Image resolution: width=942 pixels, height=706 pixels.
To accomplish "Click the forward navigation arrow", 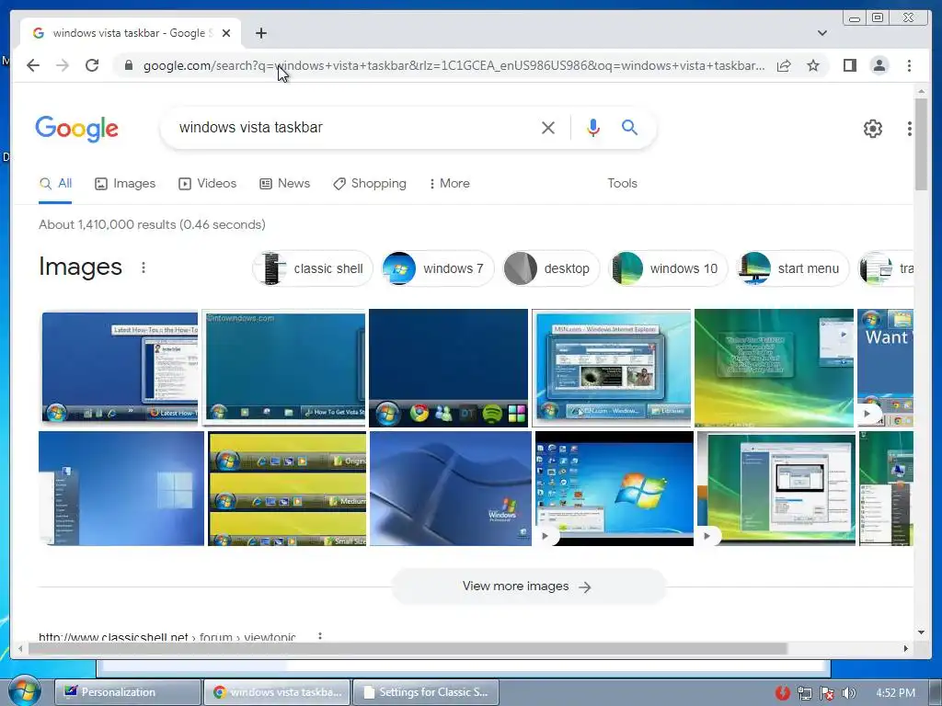I will 63,65.
